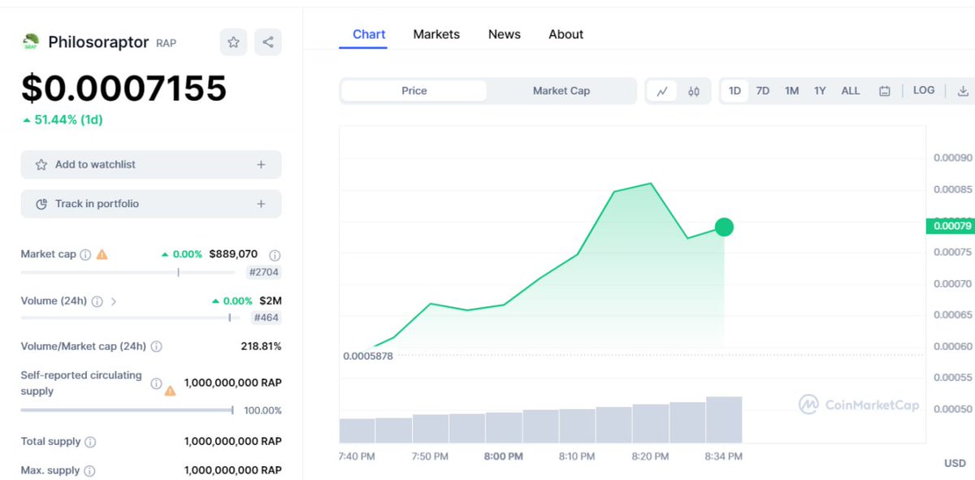Image resolution: width=975 pixels, height=480 pixels.
Task: Expand the Volume (24h) chevron arrow
Action: 113,301
